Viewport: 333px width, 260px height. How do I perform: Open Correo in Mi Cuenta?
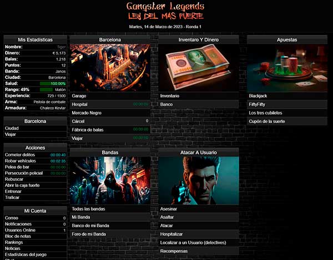pyautogui.click(x=36, y=218)
